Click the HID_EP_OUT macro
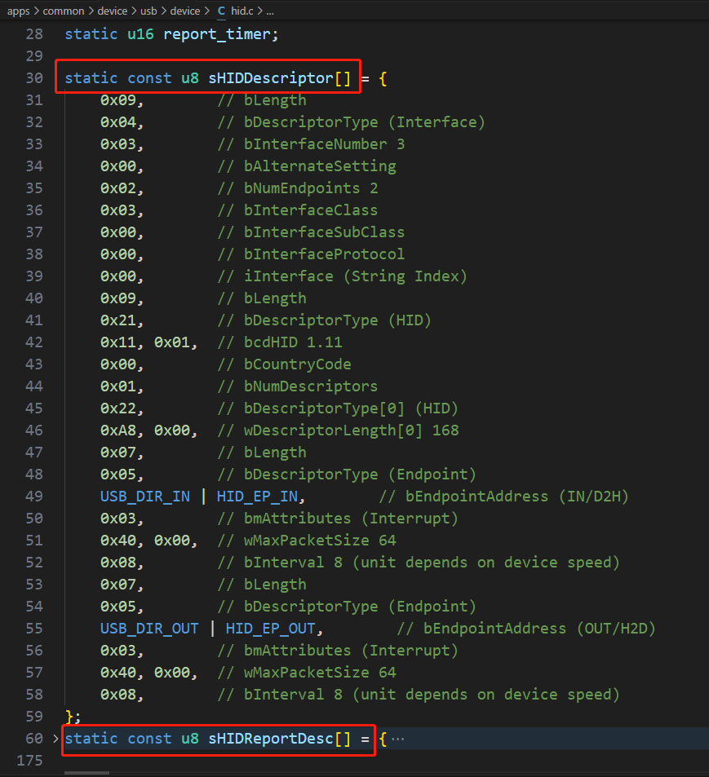Viewport: 709px width, 777px height. [271, 629]
